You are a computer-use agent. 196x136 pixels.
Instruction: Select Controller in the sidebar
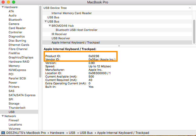(15, 32)
